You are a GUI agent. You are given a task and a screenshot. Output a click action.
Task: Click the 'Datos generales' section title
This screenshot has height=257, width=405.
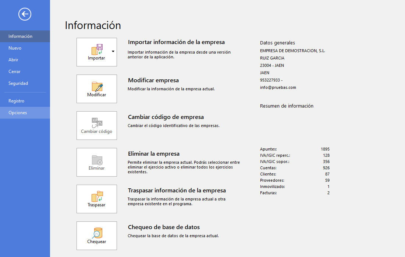(x=277, y=43)
